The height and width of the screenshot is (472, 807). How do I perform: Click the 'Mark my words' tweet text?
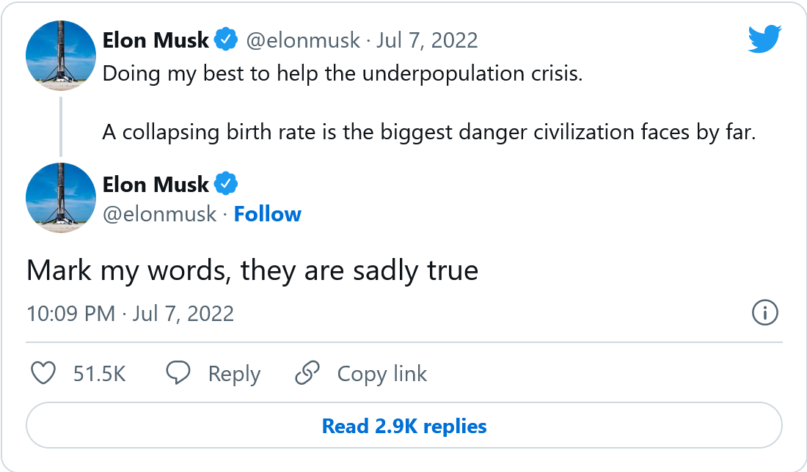coord(252,270)
